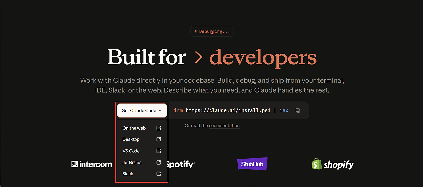The image size is (423, 187).
Task: Collapse the Get Claude Code dropdown
Action: tap(142, 110)
